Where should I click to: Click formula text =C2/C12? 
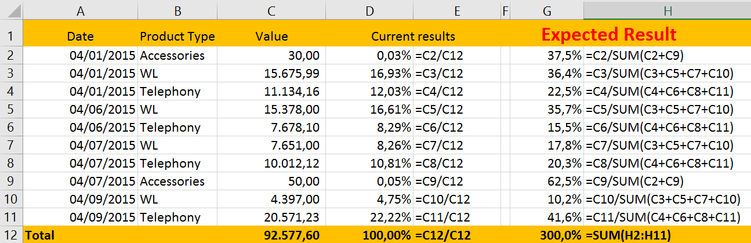point(439,56)
